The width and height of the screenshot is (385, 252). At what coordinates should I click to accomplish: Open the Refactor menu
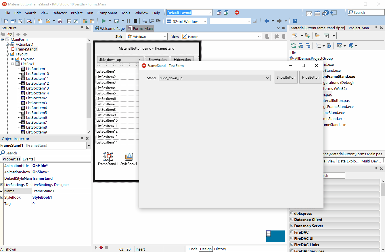pos(60,13)
